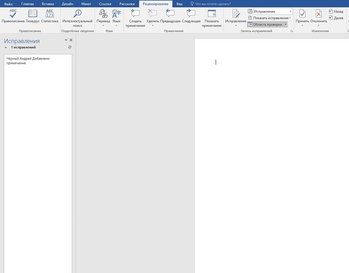349x273 pixels.
Task: Switch to the Рассылки tab
Action: click(x=127, y=4)
